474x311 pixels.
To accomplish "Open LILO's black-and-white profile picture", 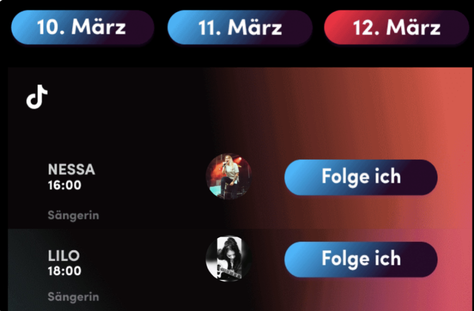I will [228, 259].
